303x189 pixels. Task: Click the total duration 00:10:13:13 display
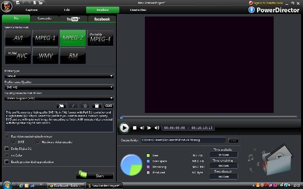pyautogui.click(x=202, y=128)
